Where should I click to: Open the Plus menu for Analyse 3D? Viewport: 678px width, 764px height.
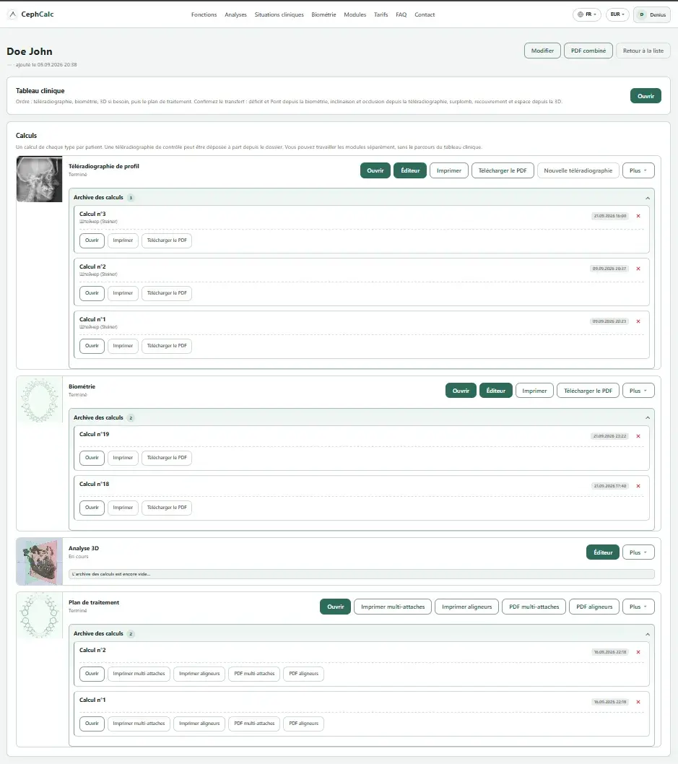point(638,552)
